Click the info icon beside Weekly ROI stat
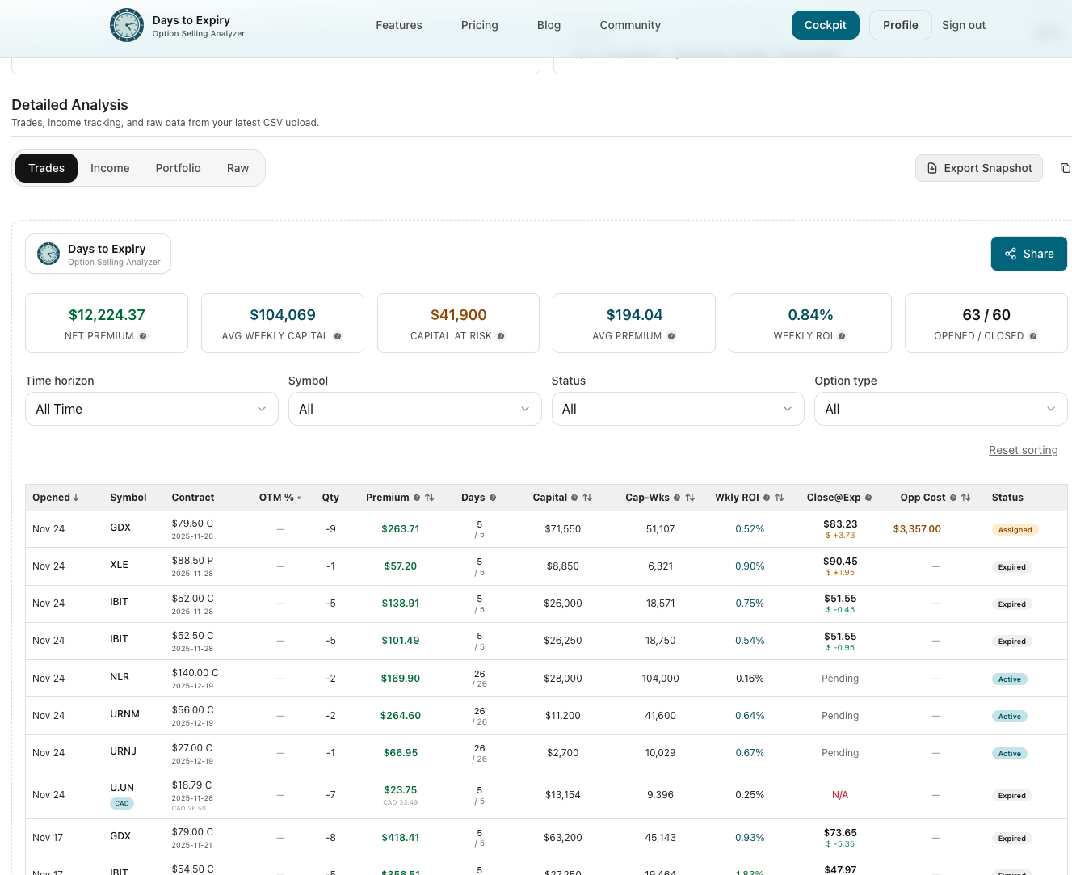Screen dimensions: 1072x875 [x=841, y=337]
